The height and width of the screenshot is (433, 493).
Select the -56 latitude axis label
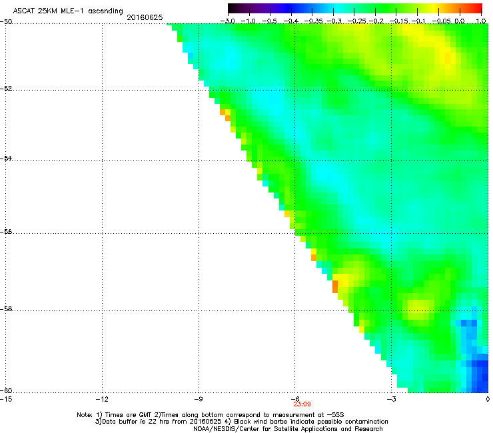[6, 232]
